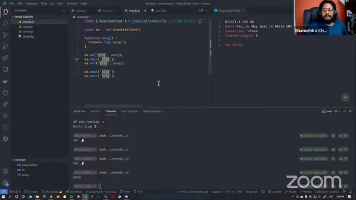Image resolution: width=356 pixels, height=200 pixels.
Task: Open the Accounts menu icon
Action: (x=5, y=171)
